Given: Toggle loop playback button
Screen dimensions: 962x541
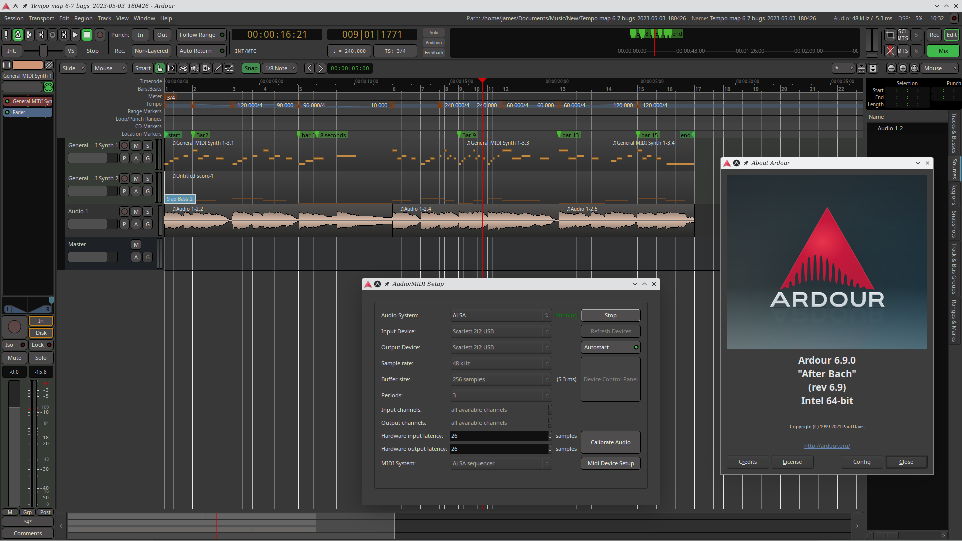Looking at the screenshot, I should click(x=52, y=35).
